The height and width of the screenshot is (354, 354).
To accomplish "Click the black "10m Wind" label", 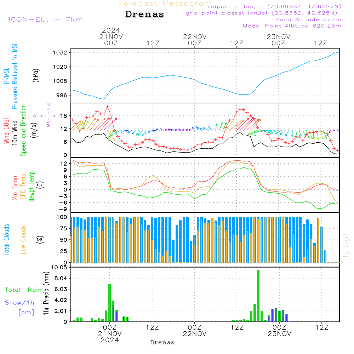I will click(x=15, y=133).
